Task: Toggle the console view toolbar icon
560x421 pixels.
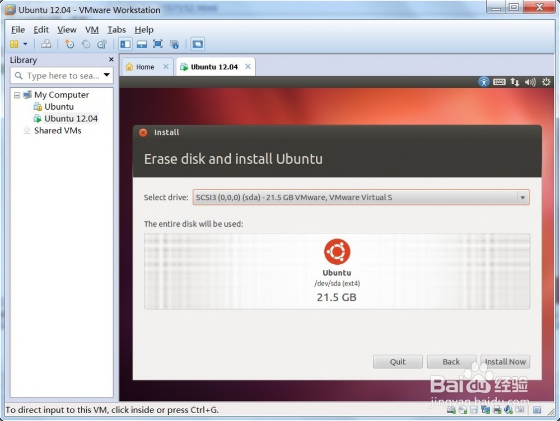Action: click(x=198, y=44)
